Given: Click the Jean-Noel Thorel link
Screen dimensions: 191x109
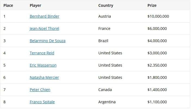Looking at the screenshot, I should [44, 29].
